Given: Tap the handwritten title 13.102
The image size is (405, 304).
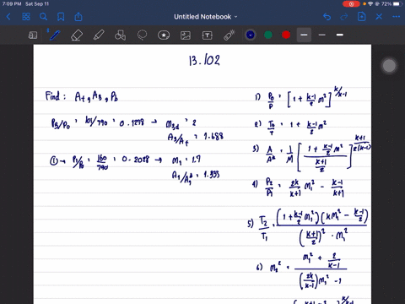Looking at the screenshot, I should pos(204,60).
